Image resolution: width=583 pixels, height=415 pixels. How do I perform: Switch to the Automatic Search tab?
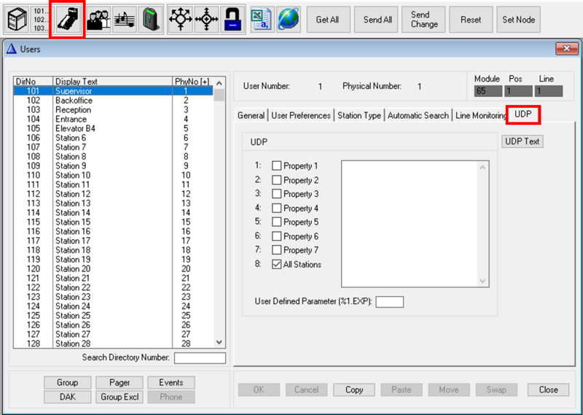[418, 115]
